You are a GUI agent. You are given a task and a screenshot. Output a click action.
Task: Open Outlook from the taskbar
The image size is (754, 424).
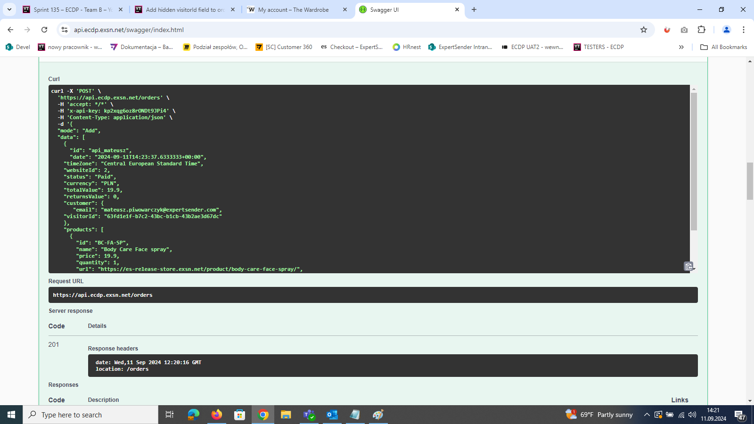pos(332,415)
